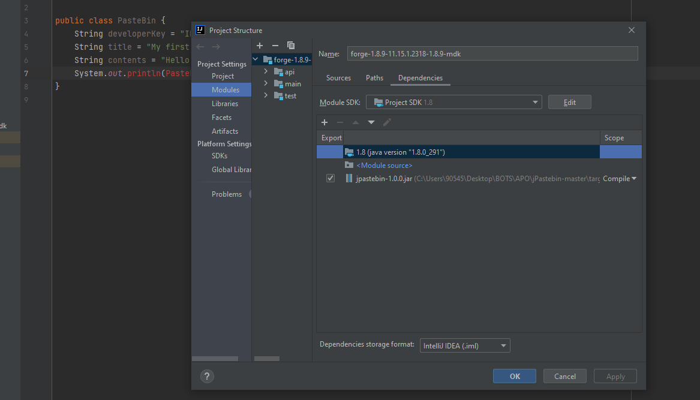The image size is (700, 400).
Task: Expand the test module node
Action: point(266,95)
